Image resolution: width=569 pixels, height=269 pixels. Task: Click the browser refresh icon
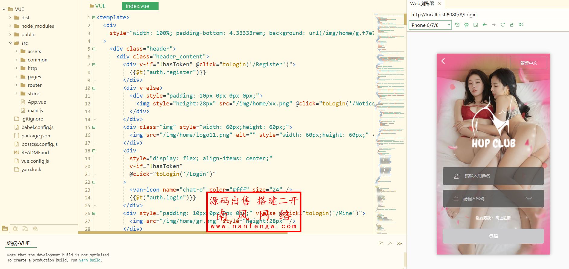503,25
